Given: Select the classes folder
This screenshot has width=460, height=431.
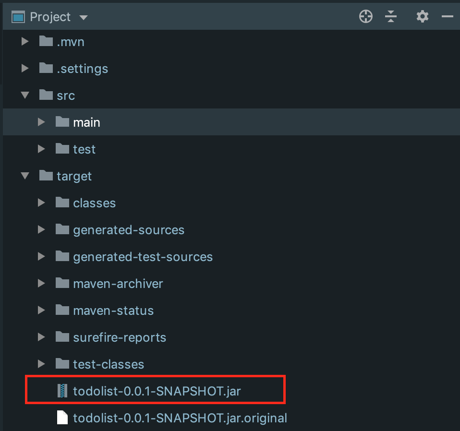Looking at the screenshot, I should point(95,203).
